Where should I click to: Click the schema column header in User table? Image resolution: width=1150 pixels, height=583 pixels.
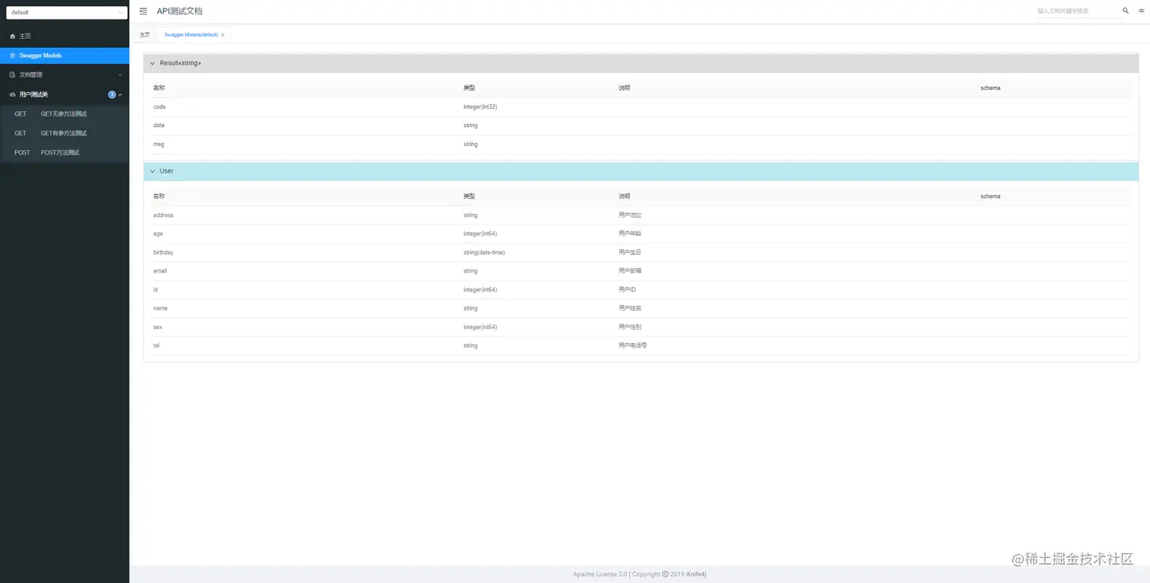[990, 196]
